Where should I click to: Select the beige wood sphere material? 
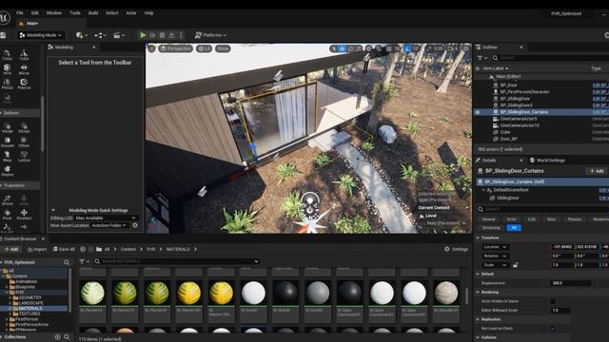click(x=446, y=293)
